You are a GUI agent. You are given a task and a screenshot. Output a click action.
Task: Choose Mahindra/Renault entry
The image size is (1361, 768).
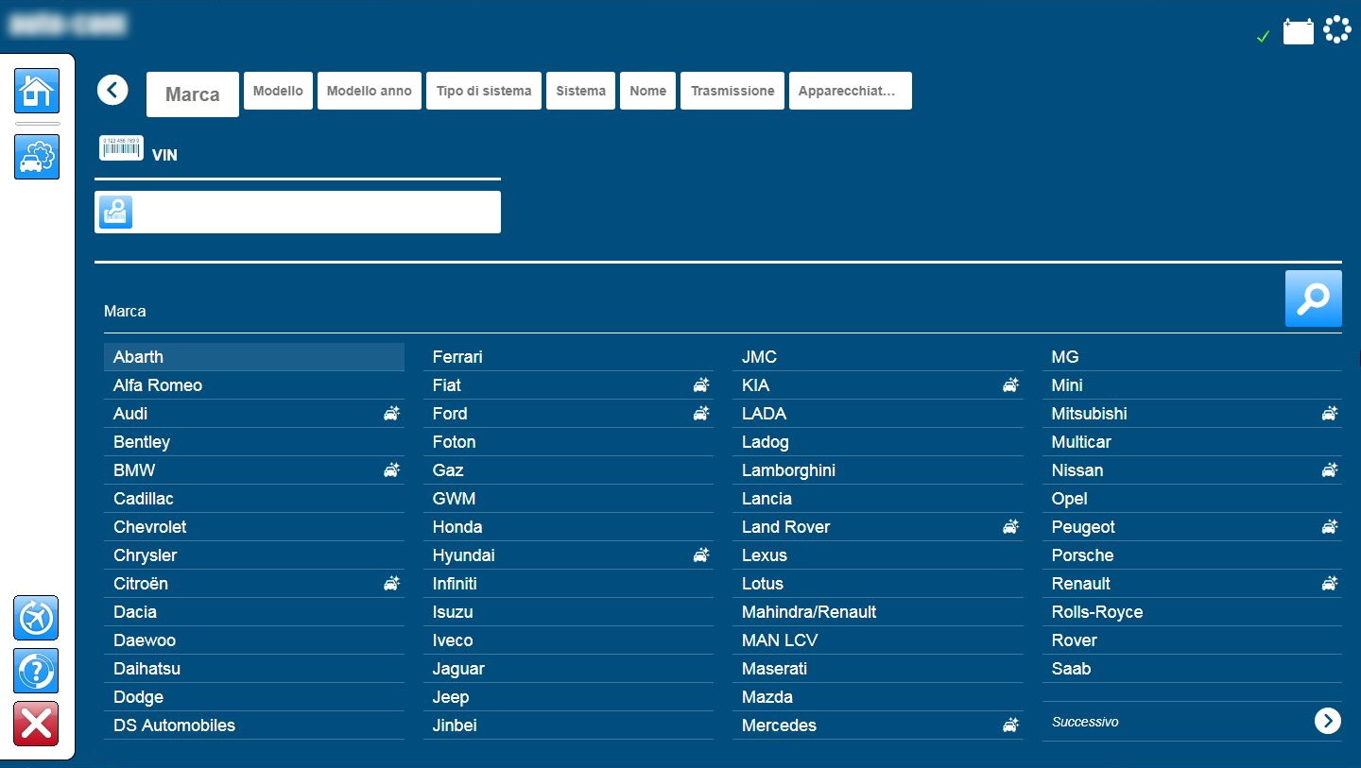[878, 612]
